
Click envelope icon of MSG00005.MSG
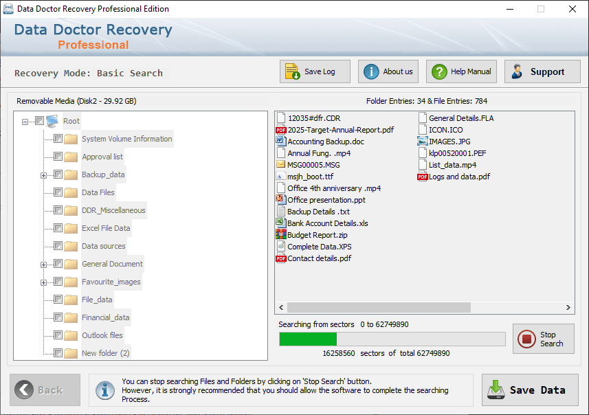point(280,164)
